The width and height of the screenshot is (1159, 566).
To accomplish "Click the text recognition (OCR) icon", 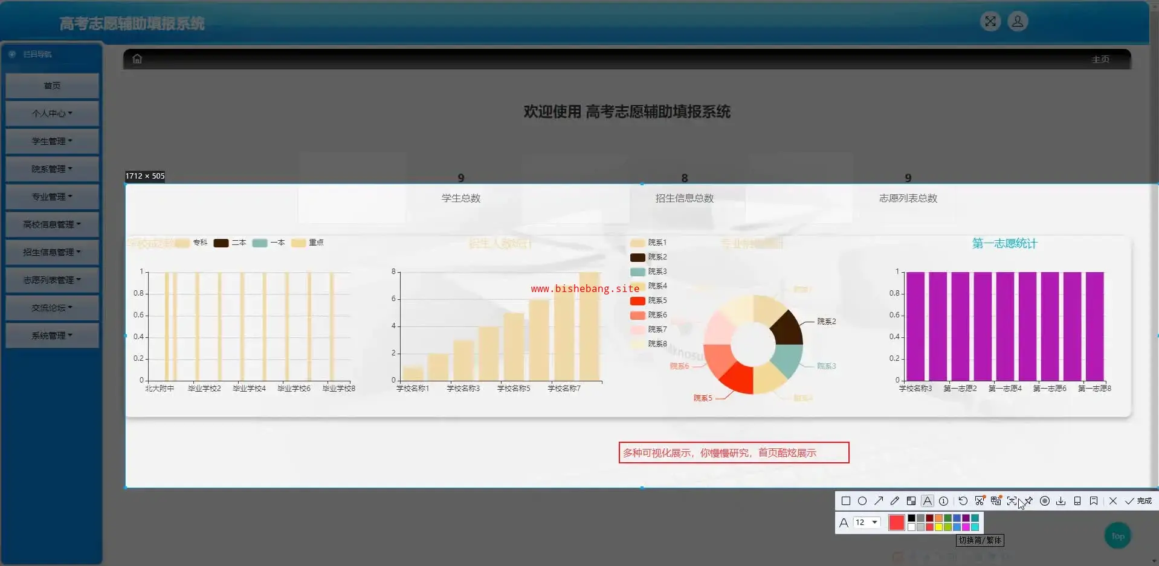I will (x=1012, y=501).
